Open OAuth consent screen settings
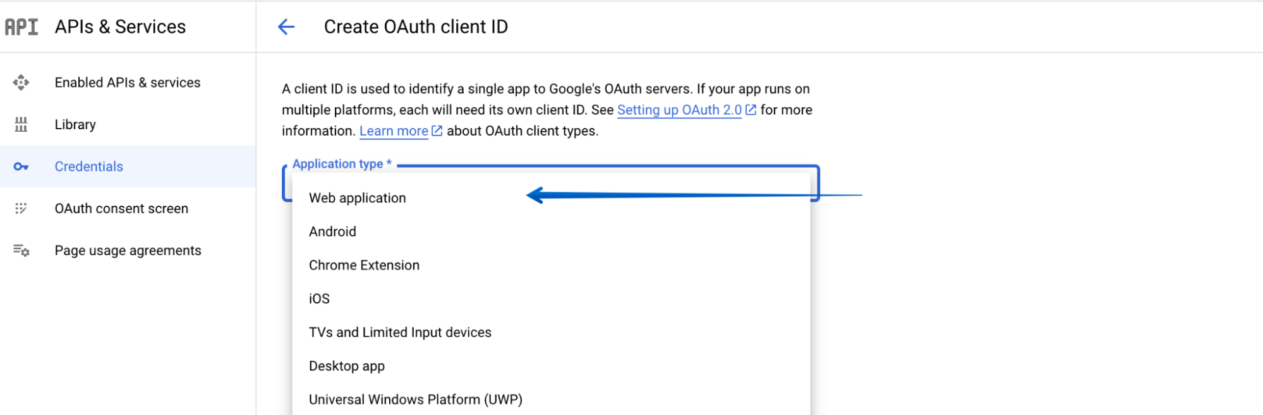 pyautogui.click(x=128, y=208)
